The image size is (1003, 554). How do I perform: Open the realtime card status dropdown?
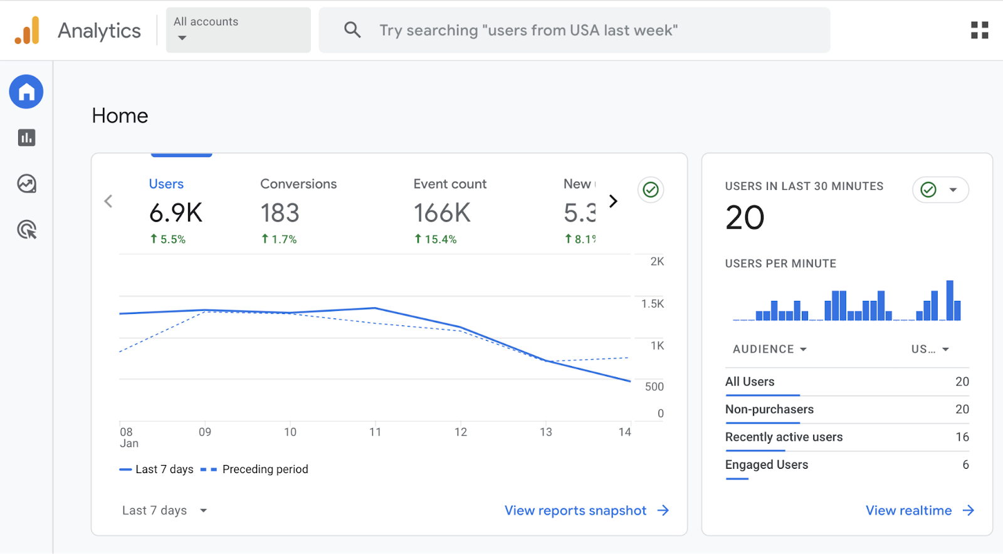pyautogui.click(x=940, y=190)
